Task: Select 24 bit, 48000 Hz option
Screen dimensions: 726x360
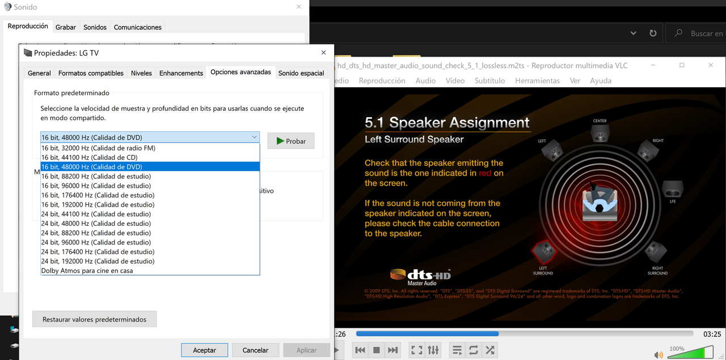Action: [x=150, y=224]
